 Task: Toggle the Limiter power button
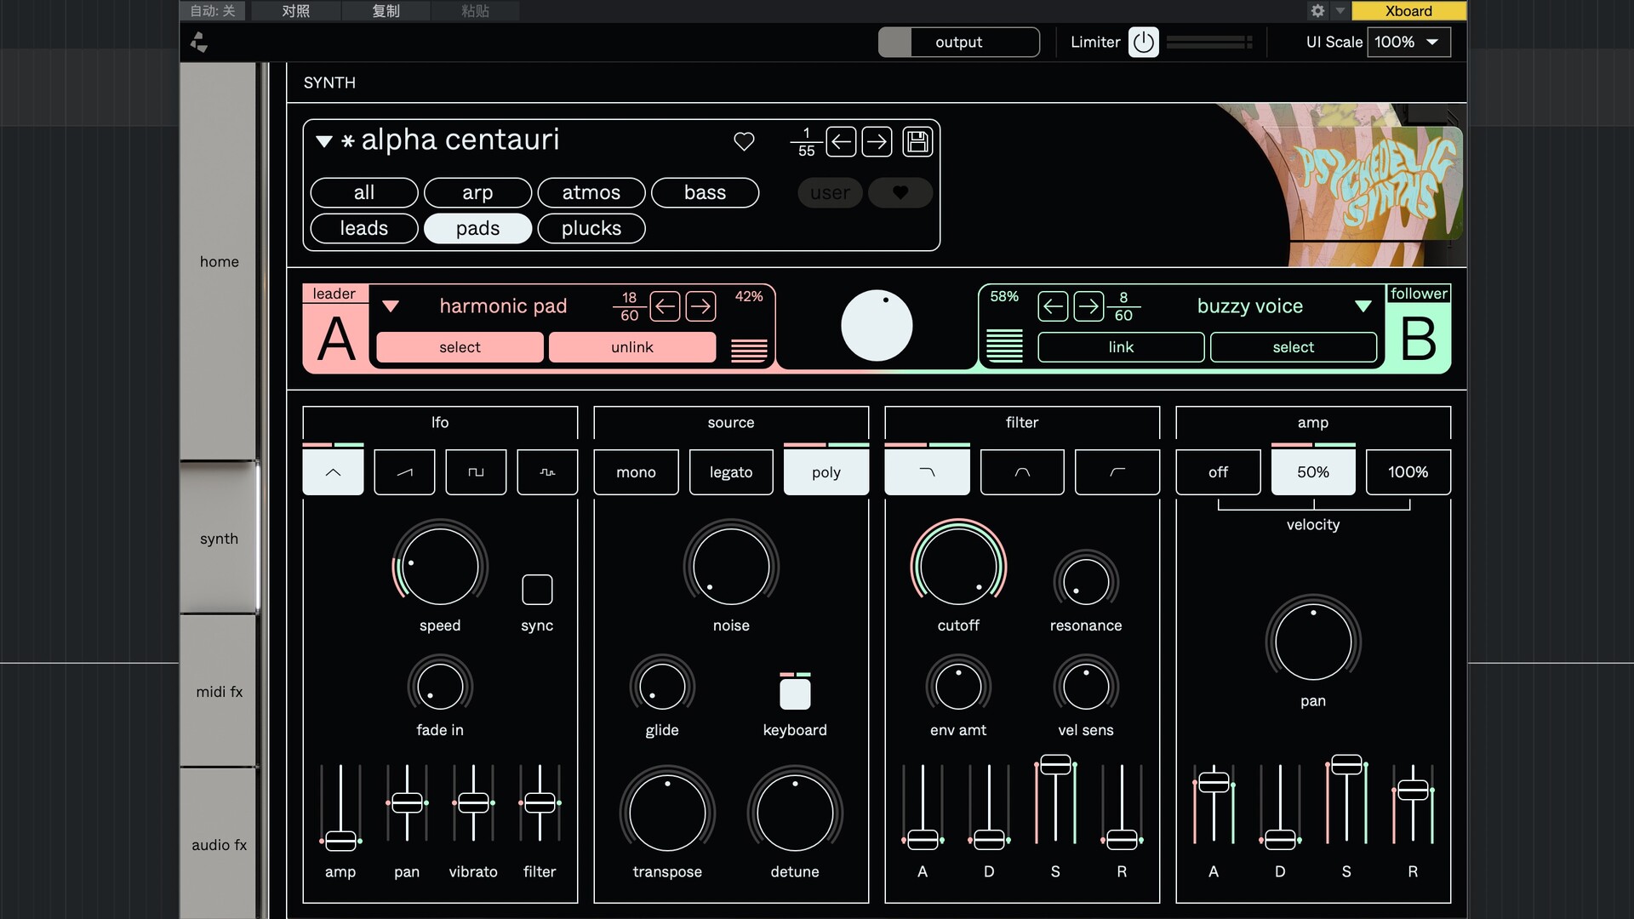pyautogui.click(x=1143, y=42)
